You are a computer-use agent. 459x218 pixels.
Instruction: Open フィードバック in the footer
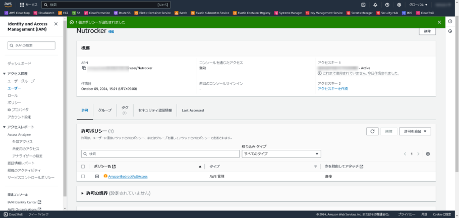38,214
